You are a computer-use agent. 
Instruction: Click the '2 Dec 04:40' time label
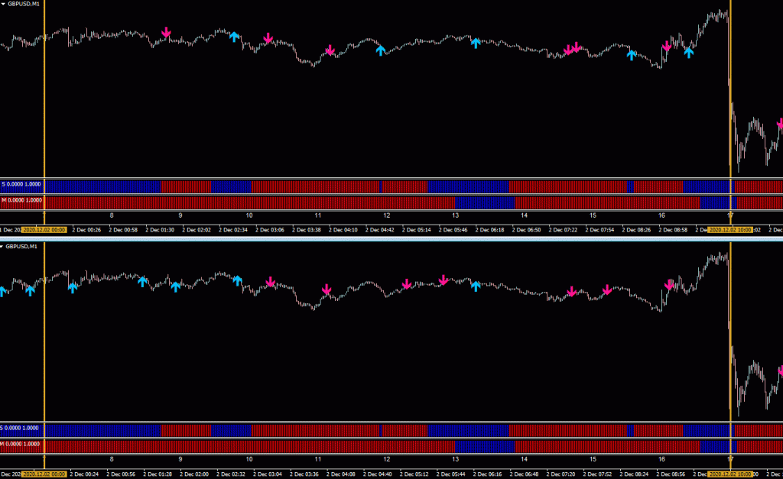(378, 474)
